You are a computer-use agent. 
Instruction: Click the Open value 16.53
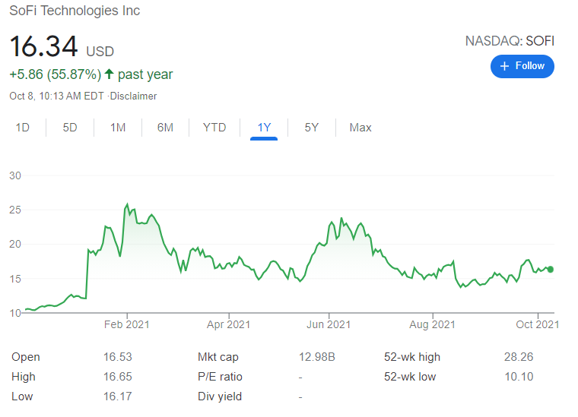click(x=118, y=357)
